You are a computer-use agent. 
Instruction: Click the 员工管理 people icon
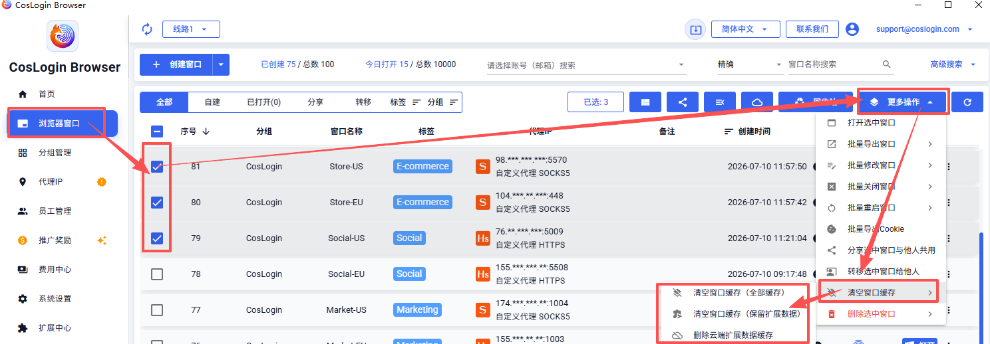tap(23, 211)
